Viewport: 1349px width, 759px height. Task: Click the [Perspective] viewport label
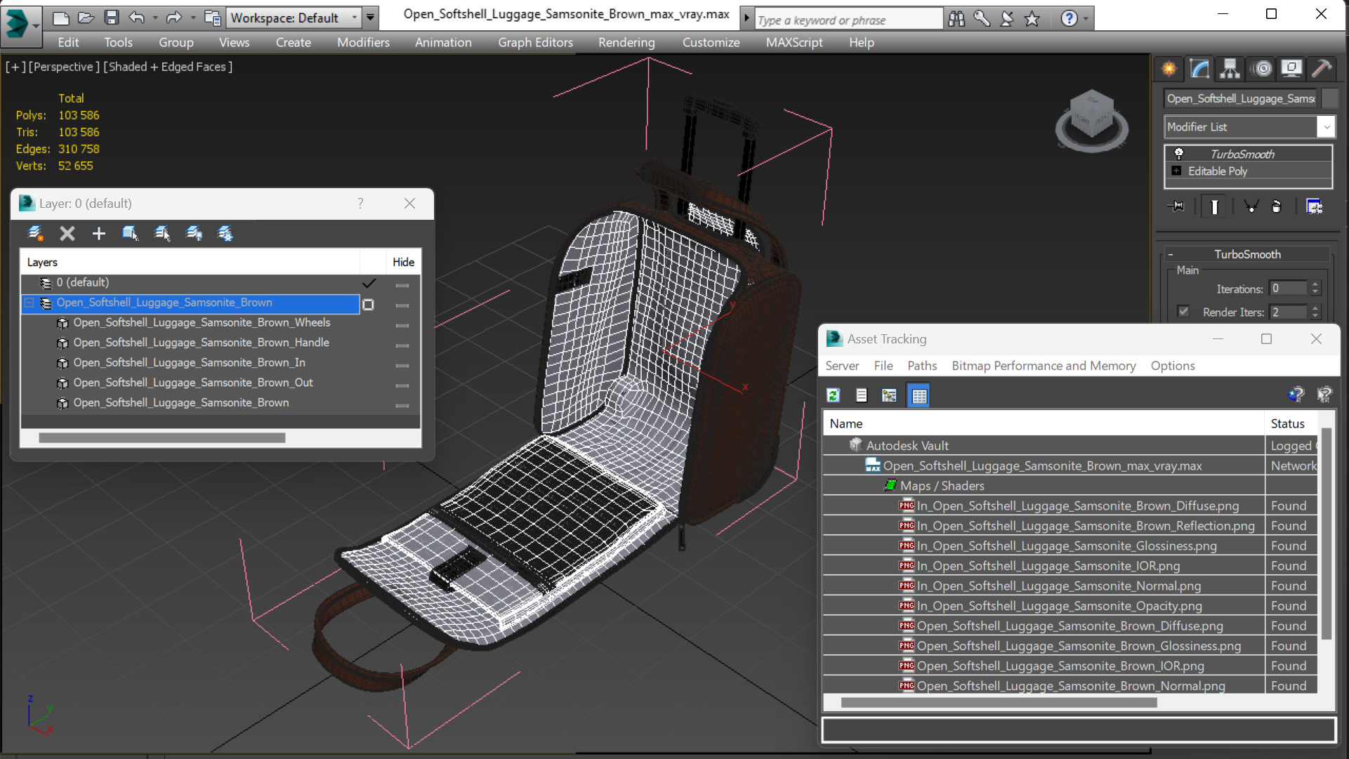64,67
